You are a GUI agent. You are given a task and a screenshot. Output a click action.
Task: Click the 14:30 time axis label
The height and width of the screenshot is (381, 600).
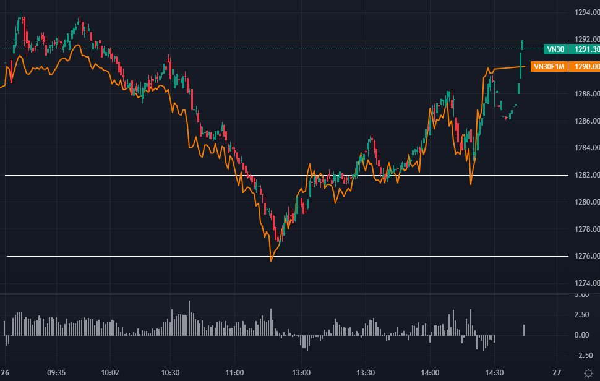(494, 372)
